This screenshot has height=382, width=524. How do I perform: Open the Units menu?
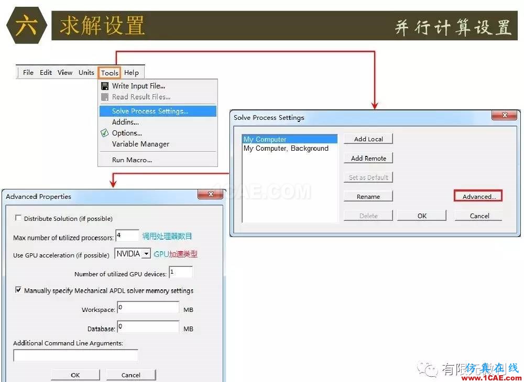[86, 72]
